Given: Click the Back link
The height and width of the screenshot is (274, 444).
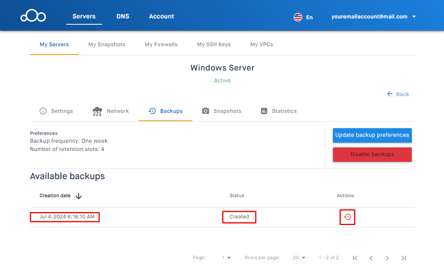Looking at the screenshot, I should [x=398, y=94].
